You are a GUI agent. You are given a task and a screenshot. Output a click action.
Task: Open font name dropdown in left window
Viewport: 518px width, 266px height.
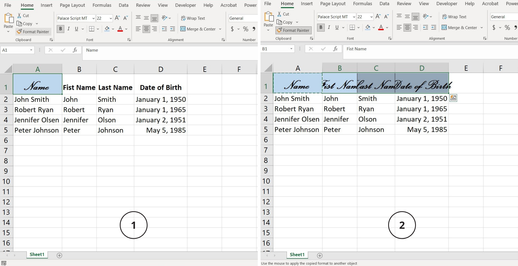click(93, 18)
